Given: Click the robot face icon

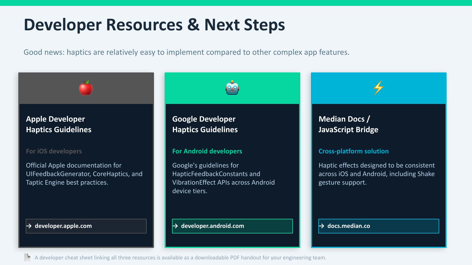Looking at the screenshot, I should click(232, 88).
